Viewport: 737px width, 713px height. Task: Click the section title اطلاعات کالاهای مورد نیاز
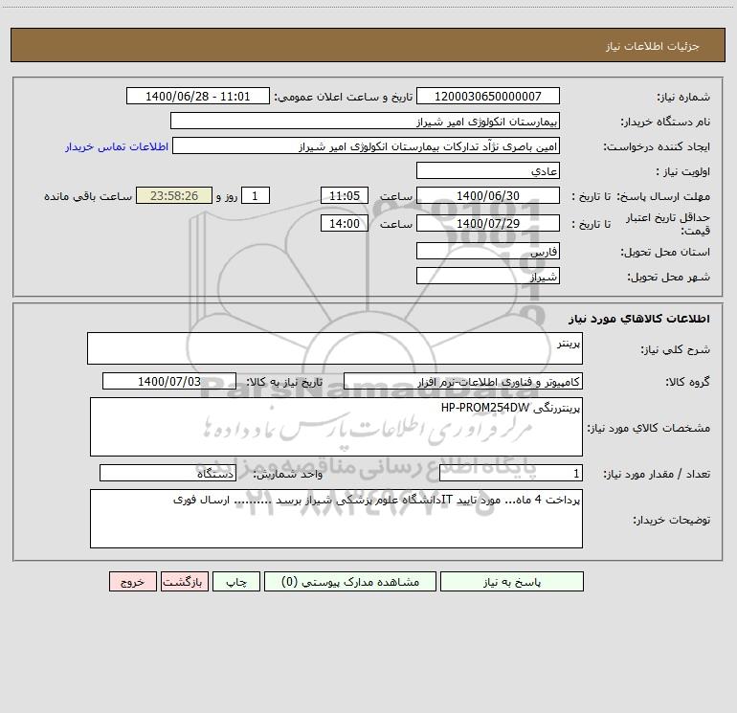coord(639,319)
